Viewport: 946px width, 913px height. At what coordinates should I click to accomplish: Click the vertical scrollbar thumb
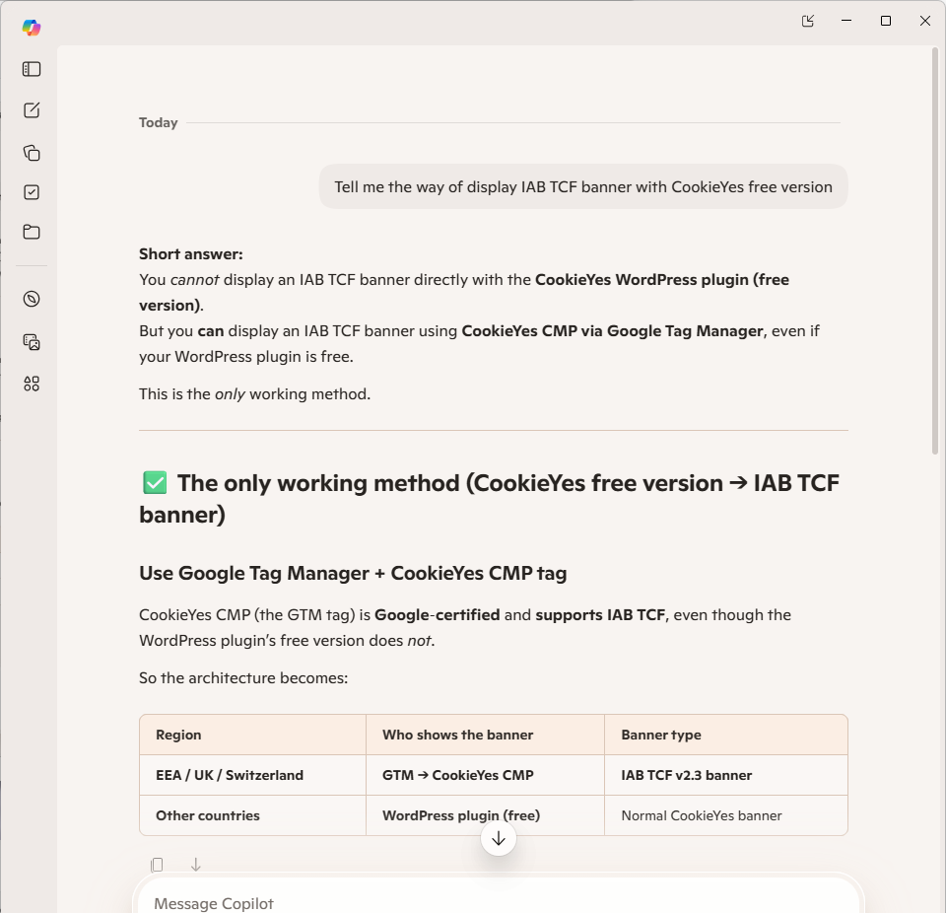(935, 251)
